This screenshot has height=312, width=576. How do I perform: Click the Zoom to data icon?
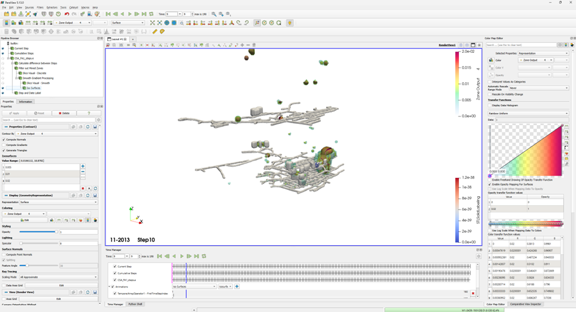click(160, 23)
